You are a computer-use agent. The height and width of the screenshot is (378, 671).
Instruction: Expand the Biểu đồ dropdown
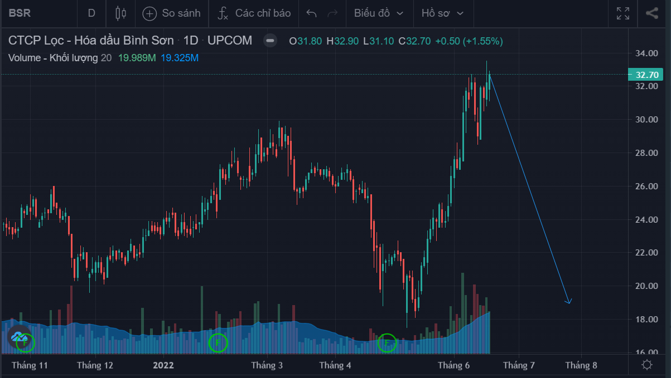[x=378, y=13]
